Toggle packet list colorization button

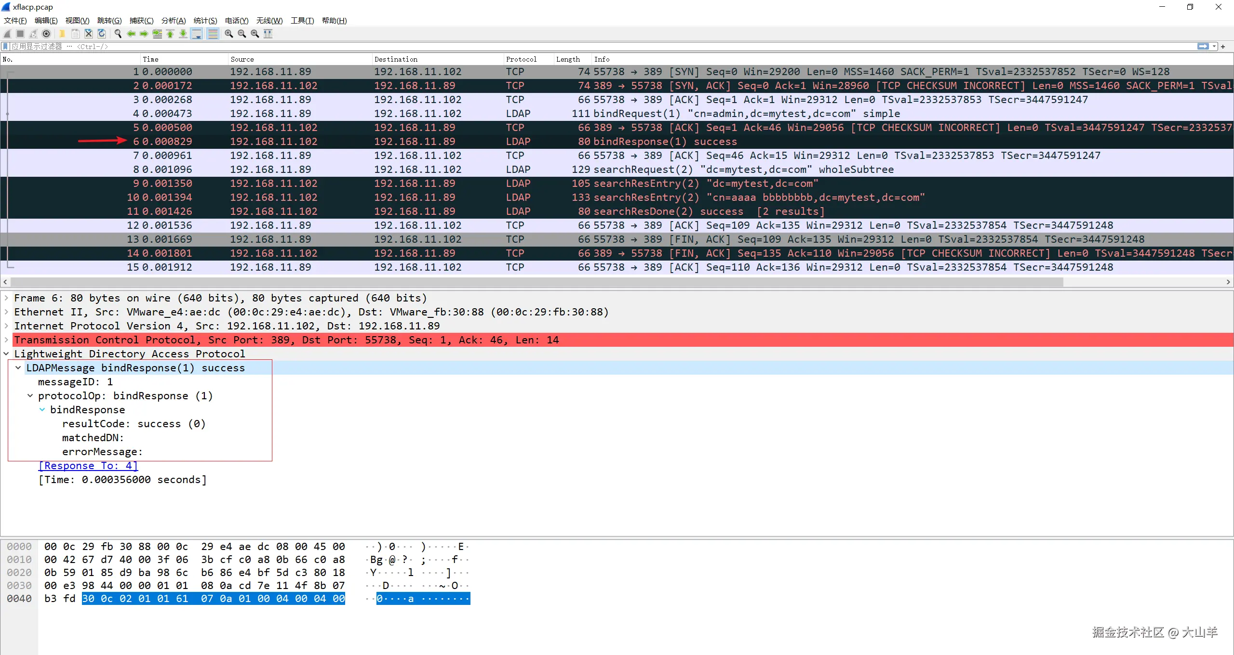pos(213,34)
